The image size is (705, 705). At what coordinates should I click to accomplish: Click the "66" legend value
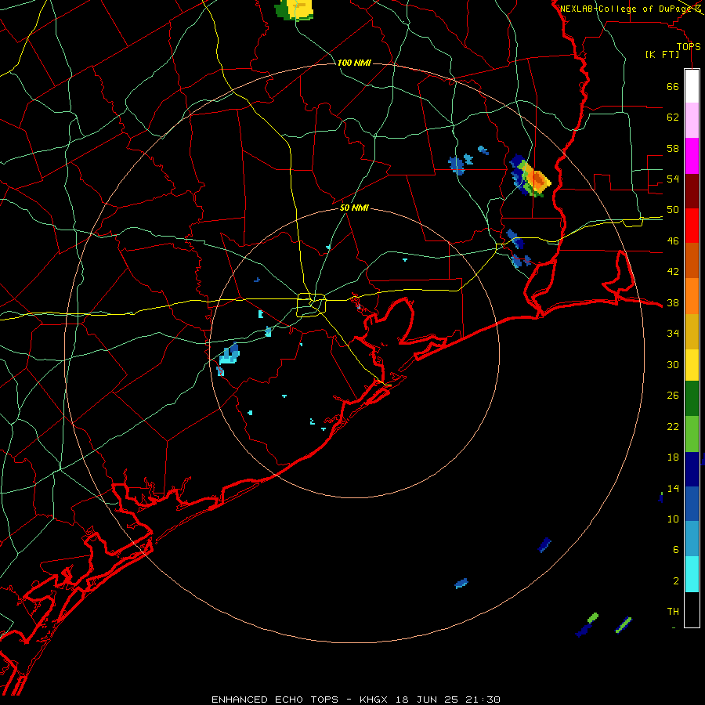coord(673,86)
